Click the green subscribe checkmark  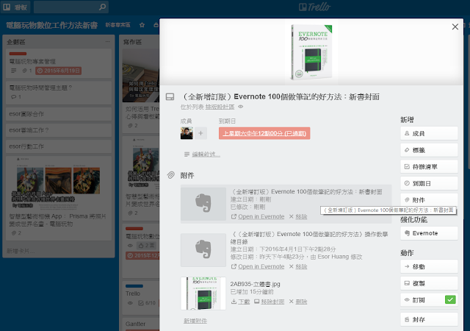tap(450, 299)
